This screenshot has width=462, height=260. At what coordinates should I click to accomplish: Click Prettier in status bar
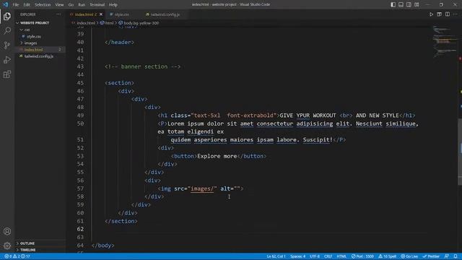(431, 256)
